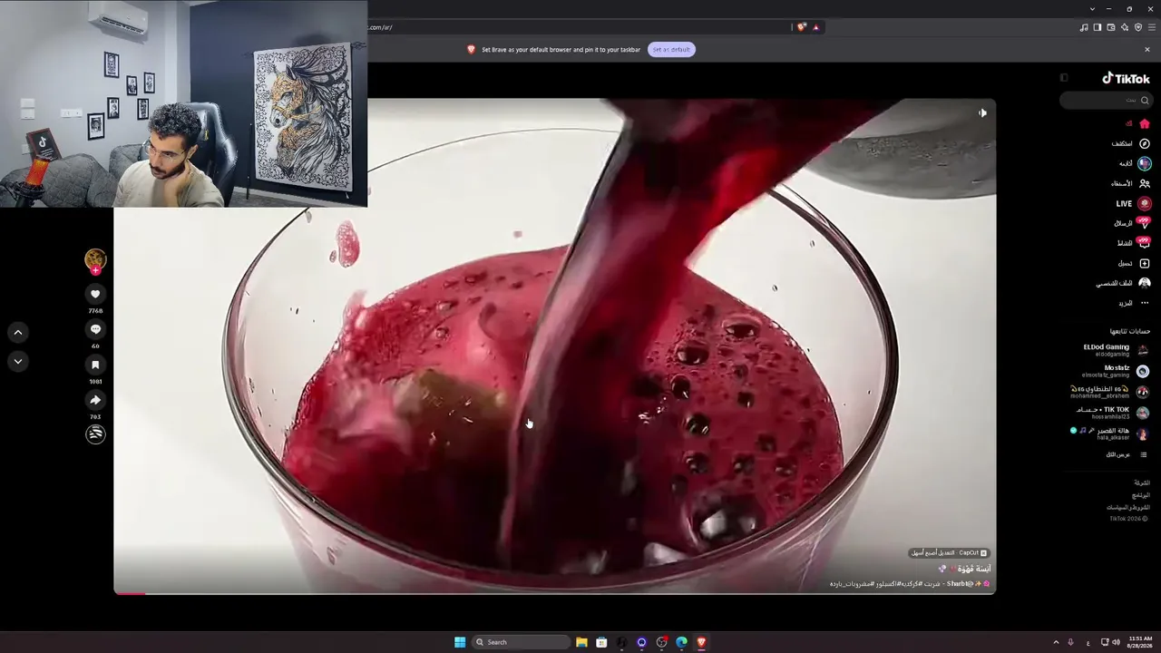
Task: Toggle the video sound speaker icon
Action: click(x=982, y=113)
